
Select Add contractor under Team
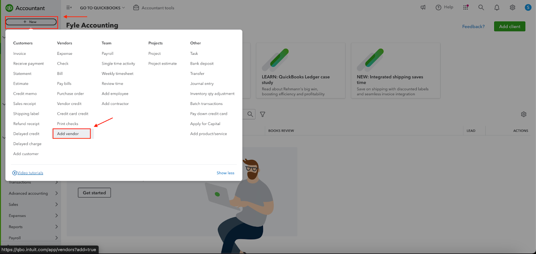point(115,104)
